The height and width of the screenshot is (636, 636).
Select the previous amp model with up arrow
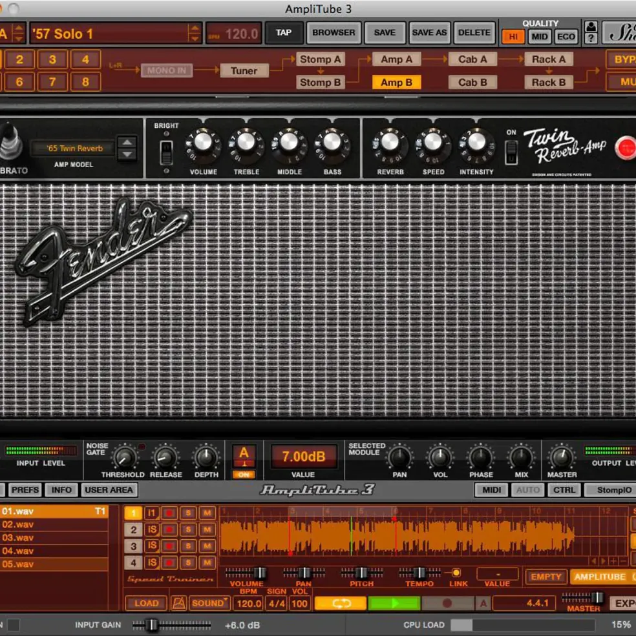[127, 142]
